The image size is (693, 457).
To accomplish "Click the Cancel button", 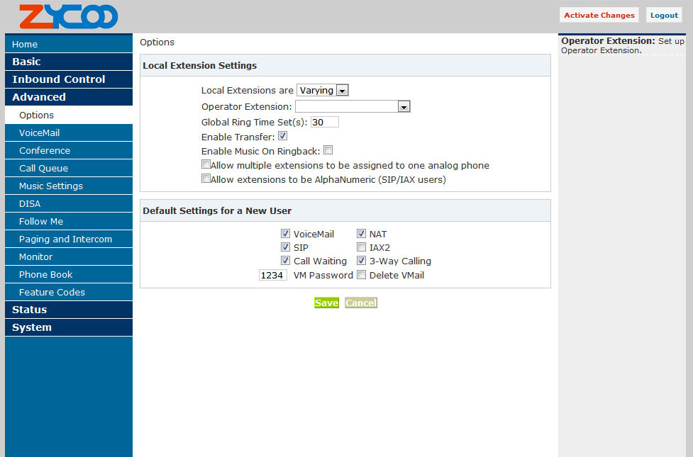I will click(361, 303).
